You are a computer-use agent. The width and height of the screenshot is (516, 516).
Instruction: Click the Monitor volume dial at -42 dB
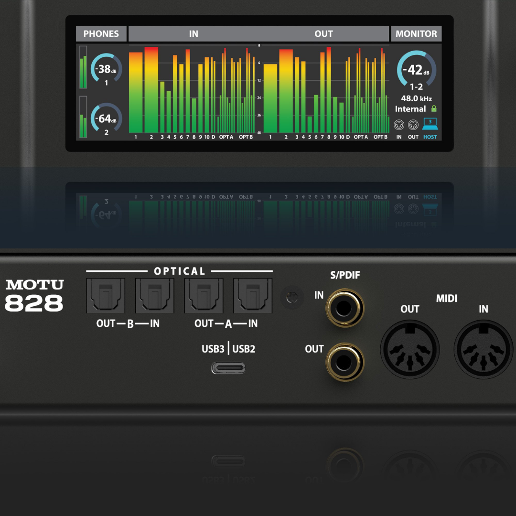(x=417, y=69)
